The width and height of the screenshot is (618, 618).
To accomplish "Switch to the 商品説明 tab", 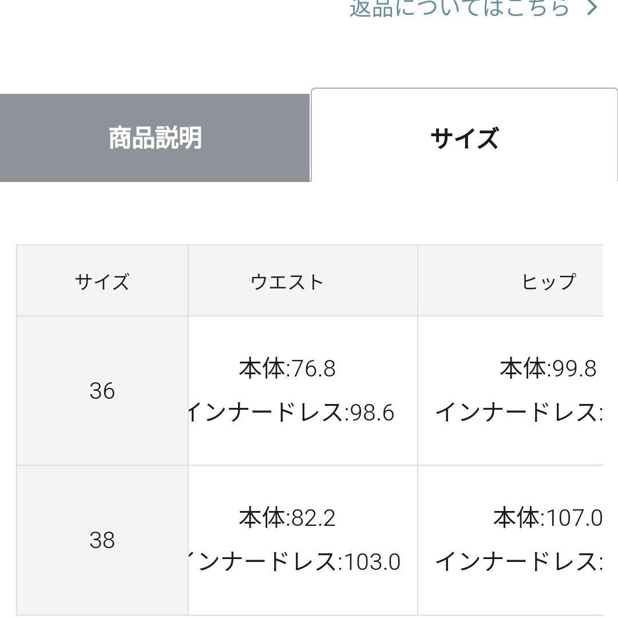I will coord(155,138).
